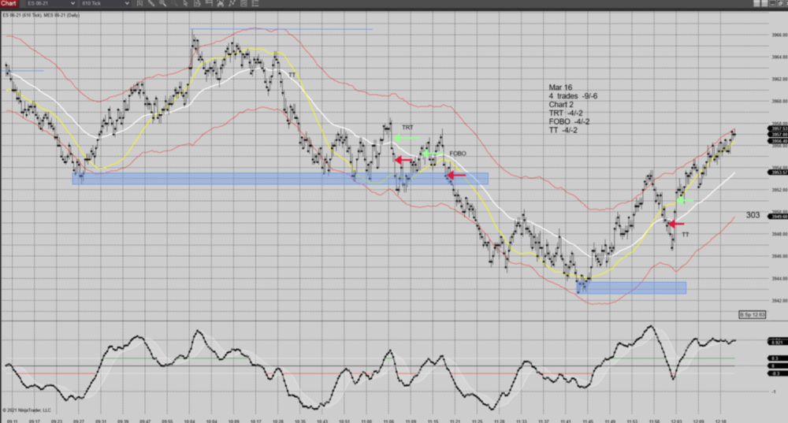Show the Data Box via toolbar icon
Viewport: 788px width, 423px height.
pyautogui.click(x=197, y=4)
